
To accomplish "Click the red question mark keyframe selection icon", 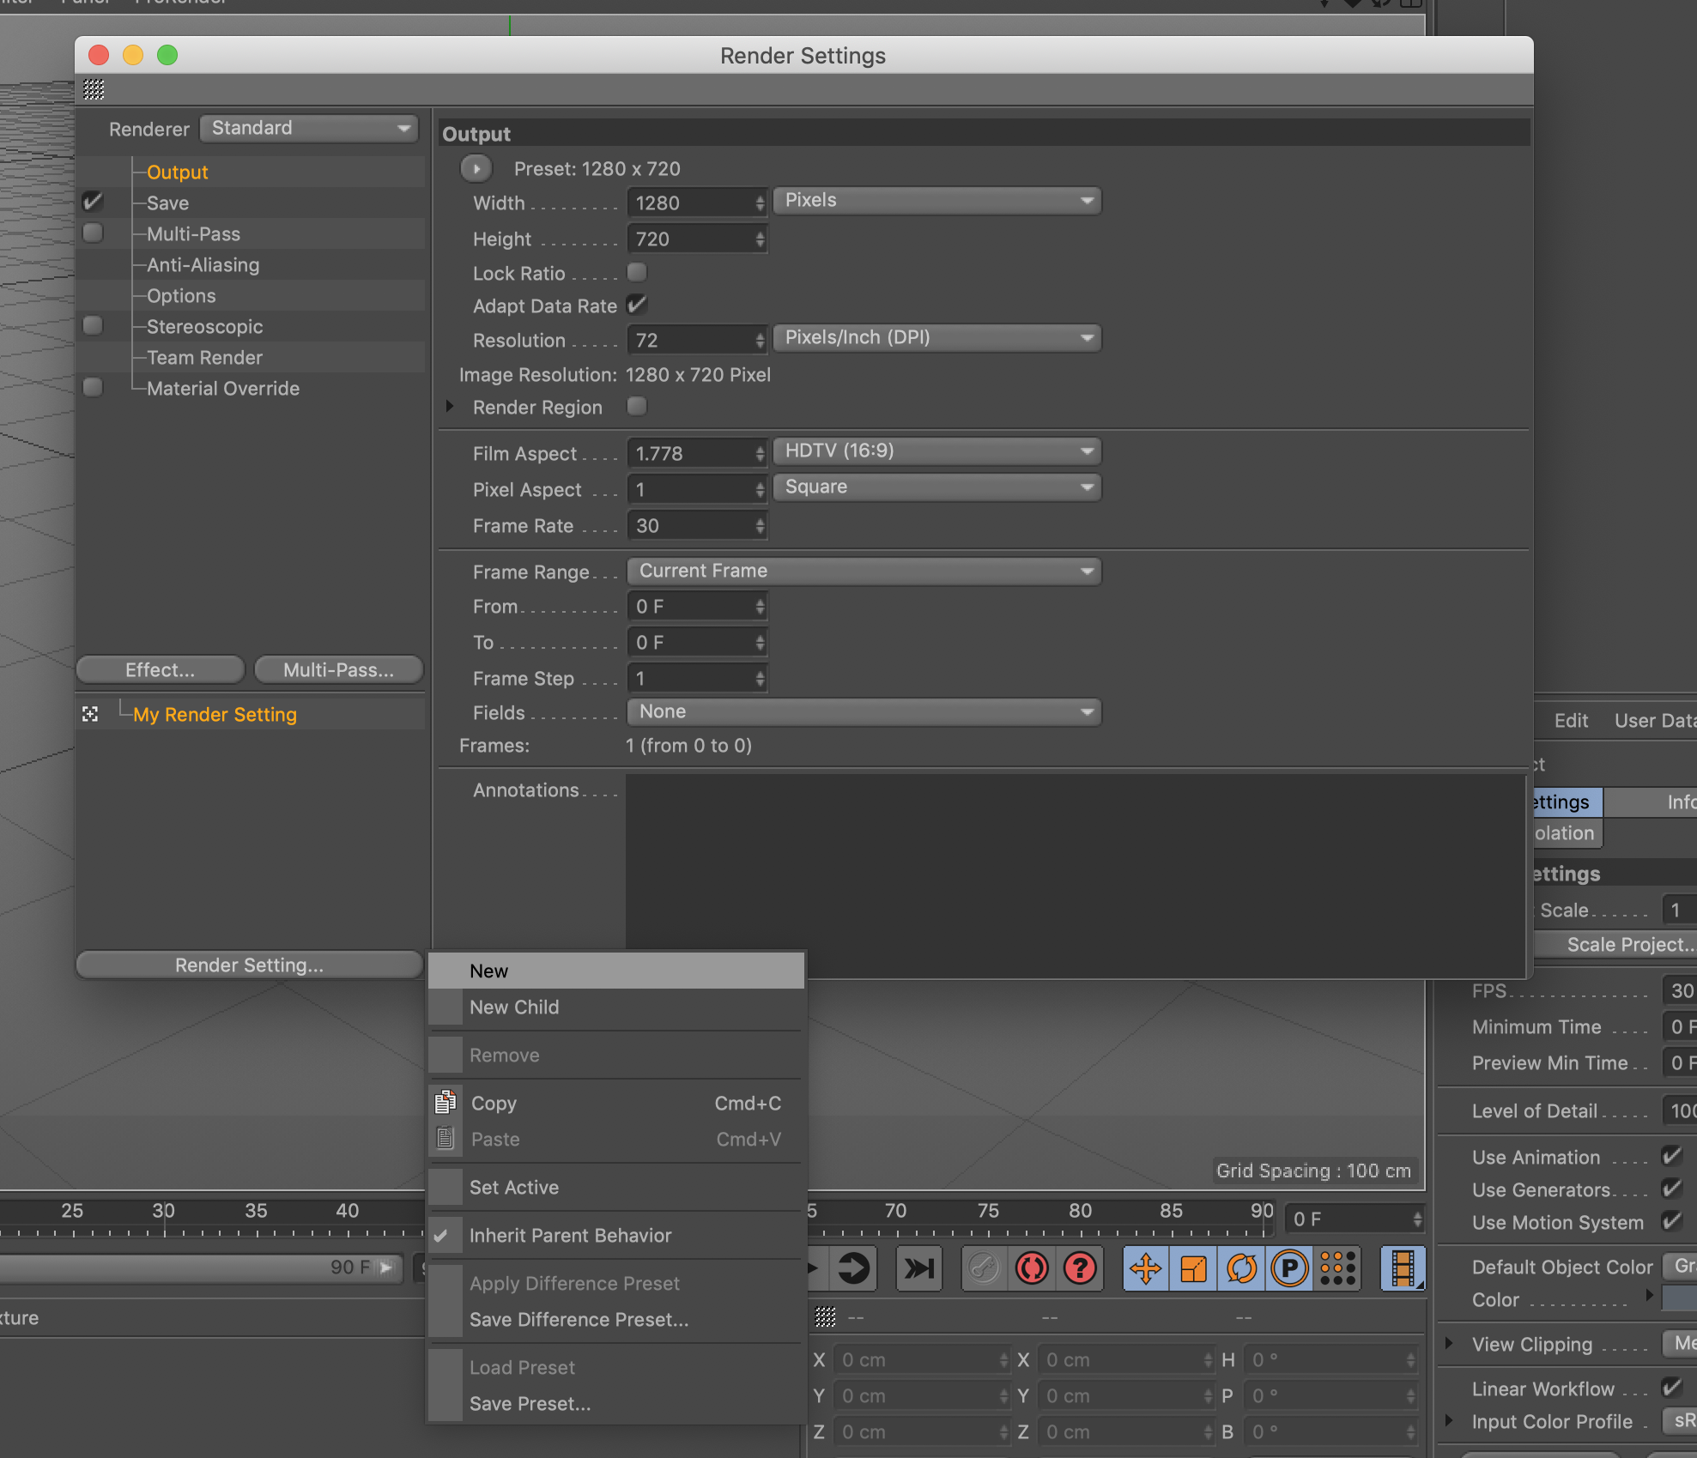I will (x=1080, y=1268).
